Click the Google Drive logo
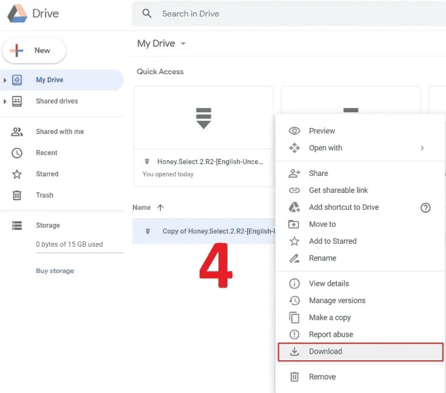This screenshot has height=393, width=446. (x=17, y=13)
